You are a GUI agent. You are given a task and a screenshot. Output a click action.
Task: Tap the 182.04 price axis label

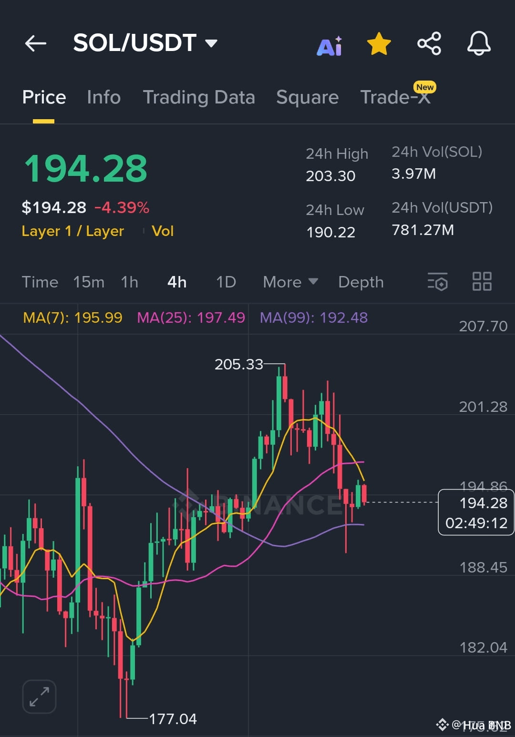pos(483,647)
